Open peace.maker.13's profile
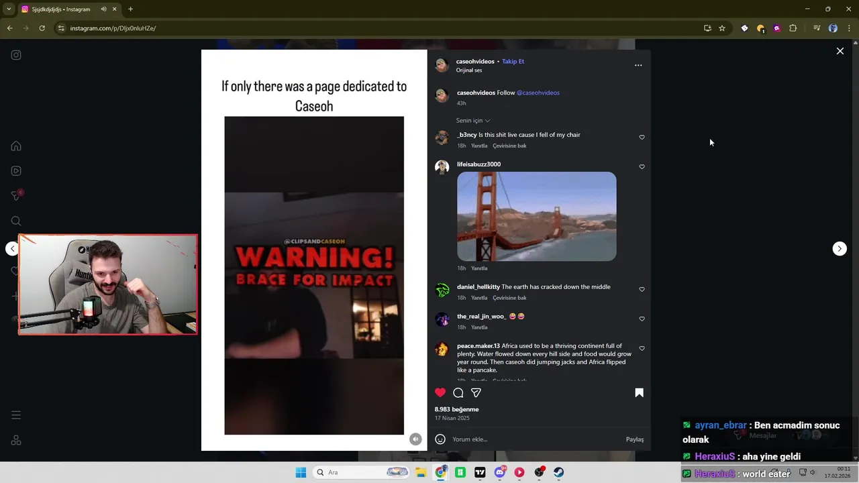This screenshot has width=859, height=483. tap(478, 346)
